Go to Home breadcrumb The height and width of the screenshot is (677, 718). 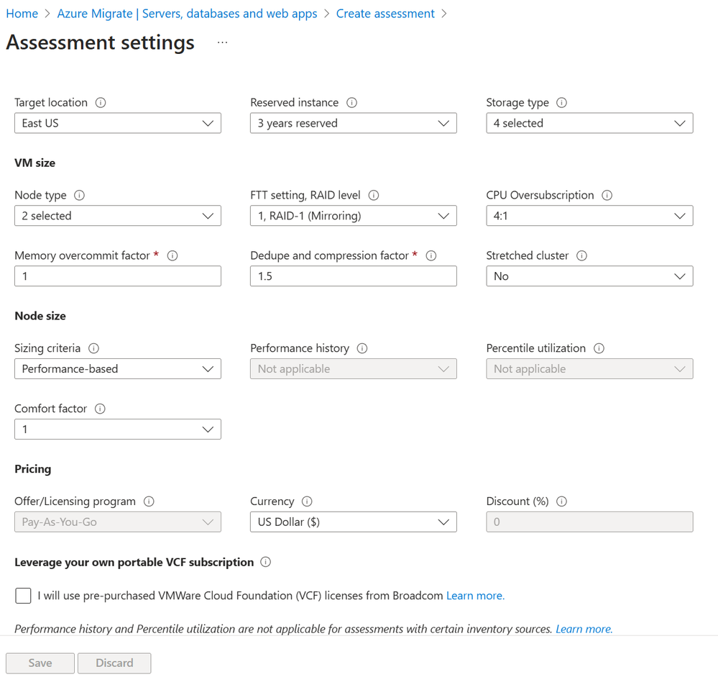click(x=22, y=14)
